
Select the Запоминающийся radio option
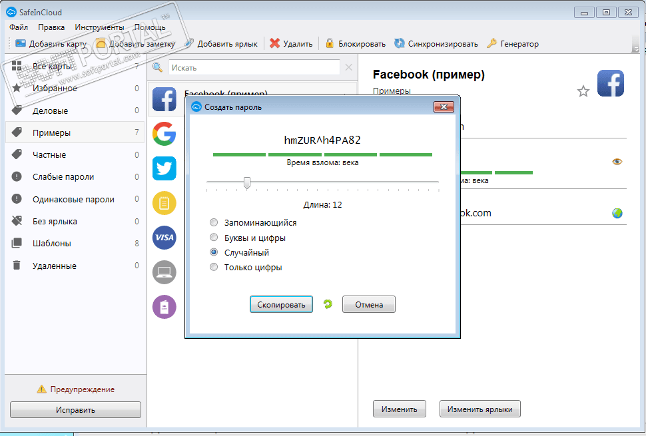(213, 222)
